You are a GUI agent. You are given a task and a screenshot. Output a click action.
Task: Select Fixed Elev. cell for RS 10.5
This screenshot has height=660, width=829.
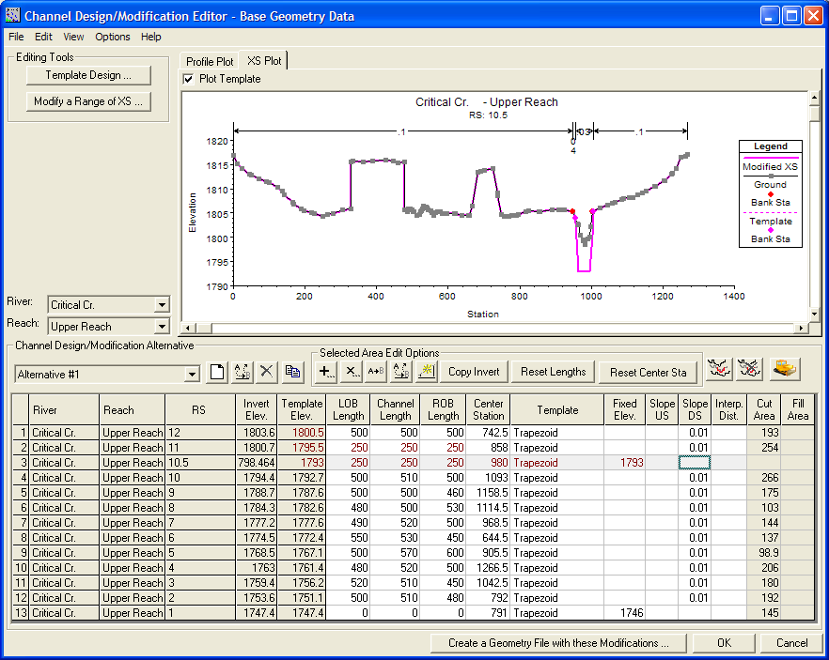(624, 463)
